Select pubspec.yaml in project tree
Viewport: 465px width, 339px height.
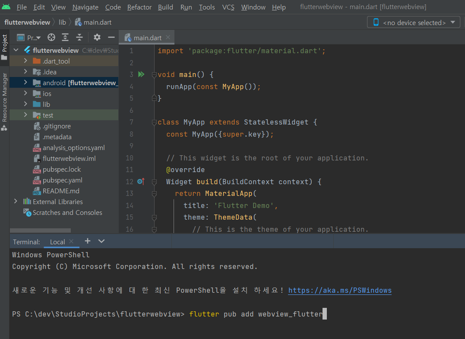coord(63,180)
